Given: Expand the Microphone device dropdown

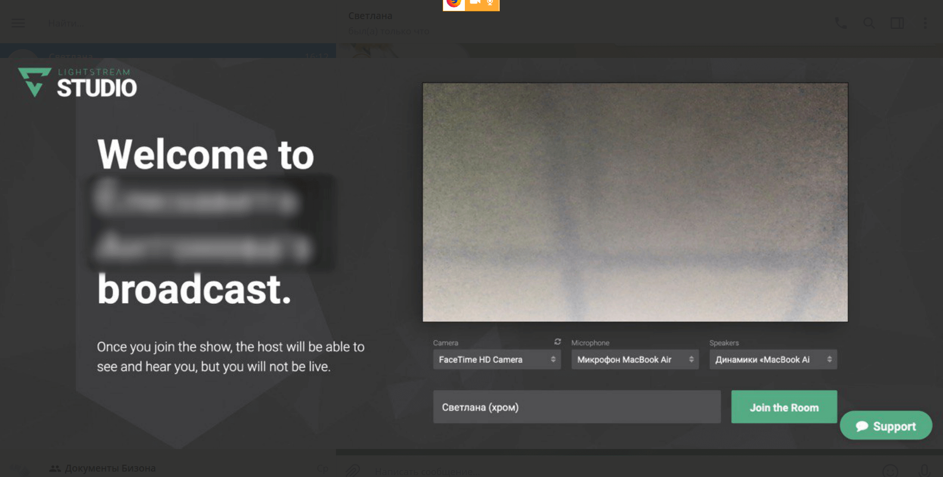Looking at the screenshot, I should coord(635,360).
